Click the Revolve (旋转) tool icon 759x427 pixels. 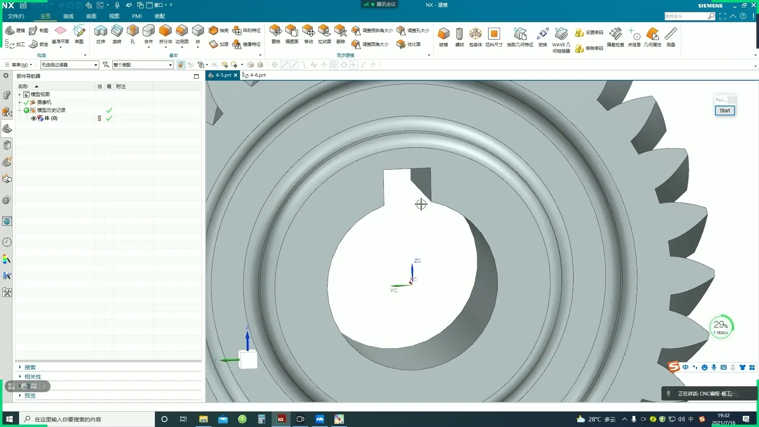click(117, 31)
